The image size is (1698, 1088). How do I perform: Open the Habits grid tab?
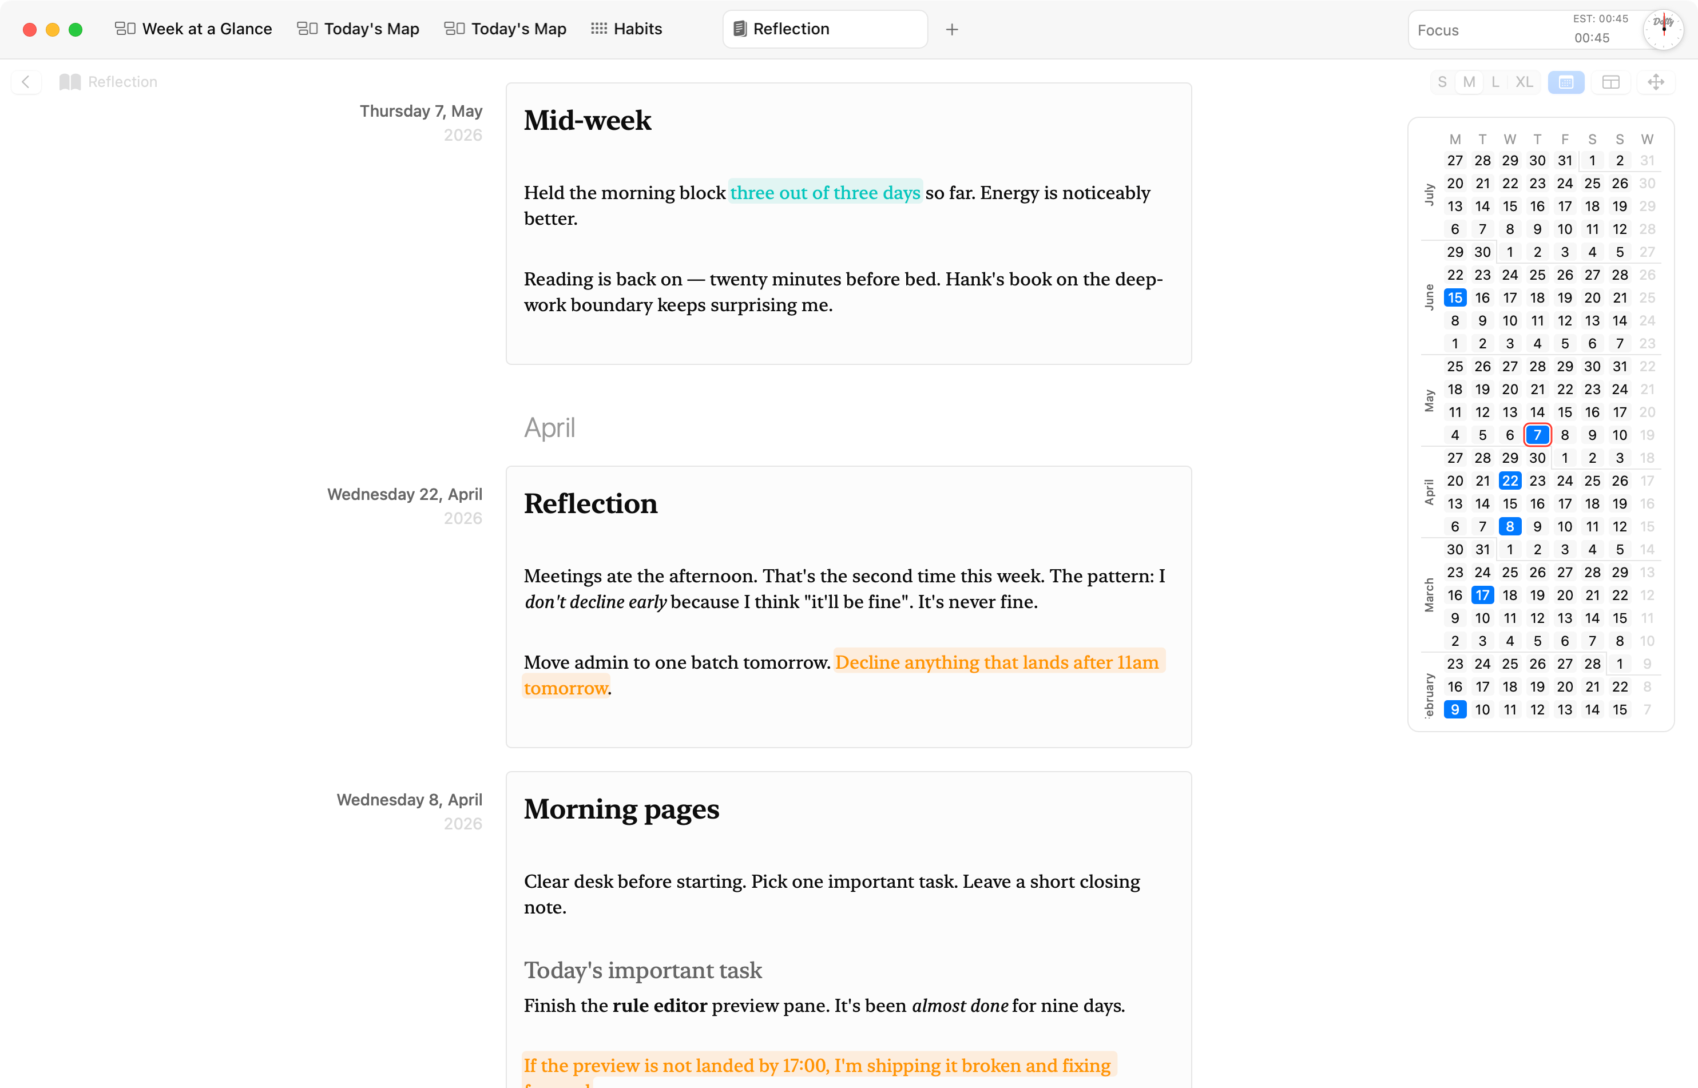(627, 29)
